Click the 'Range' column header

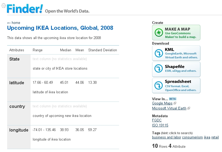click(x=37, y=50)
